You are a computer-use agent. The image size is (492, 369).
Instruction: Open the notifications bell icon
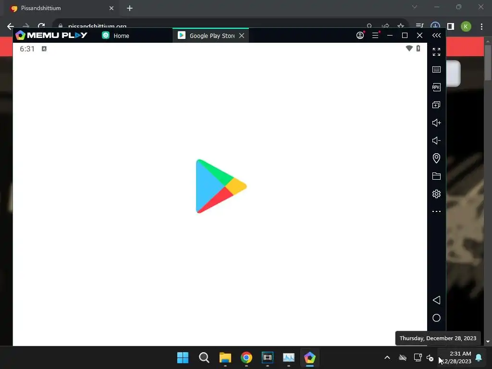click(479, 357)
